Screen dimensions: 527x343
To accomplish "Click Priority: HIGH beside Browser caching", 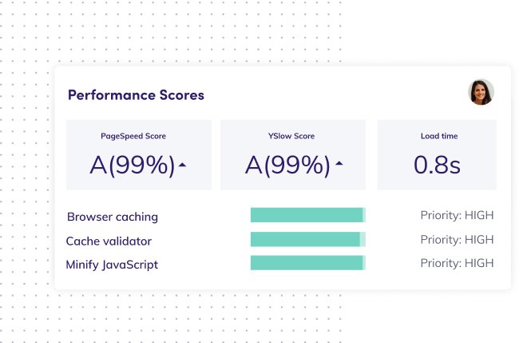I will click(457, 215).
